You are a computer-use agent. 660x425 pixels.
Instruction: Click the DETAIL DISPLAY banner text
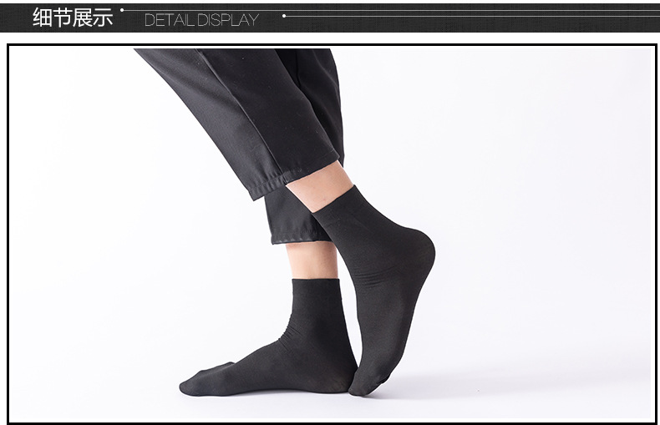201,20
